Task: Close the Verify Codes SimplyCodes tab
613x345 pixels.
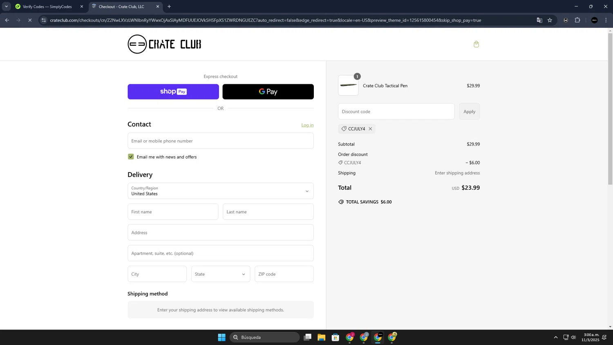Action: point(82,7)
